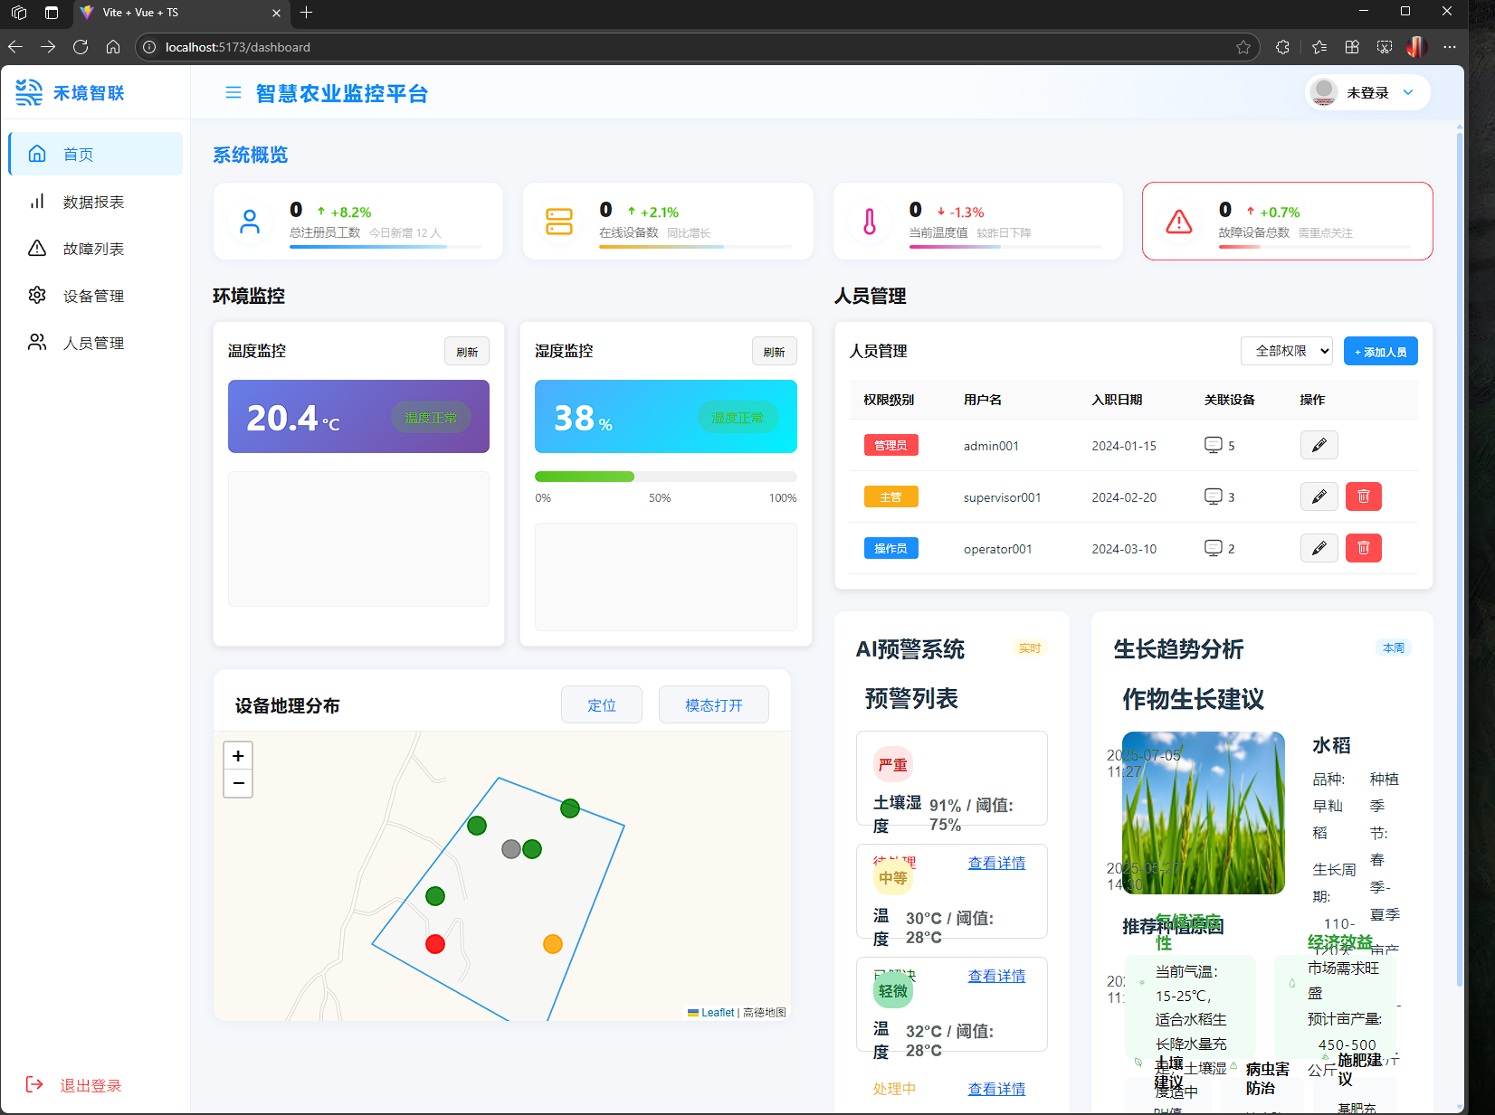Click the edit pencil icon for operator001
The height and width of the screenshot is (1115, 1495).
coord(1319,548)
